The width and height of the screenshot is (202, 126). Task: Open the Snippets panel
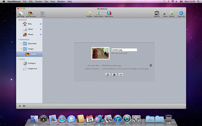click(89, 13)
